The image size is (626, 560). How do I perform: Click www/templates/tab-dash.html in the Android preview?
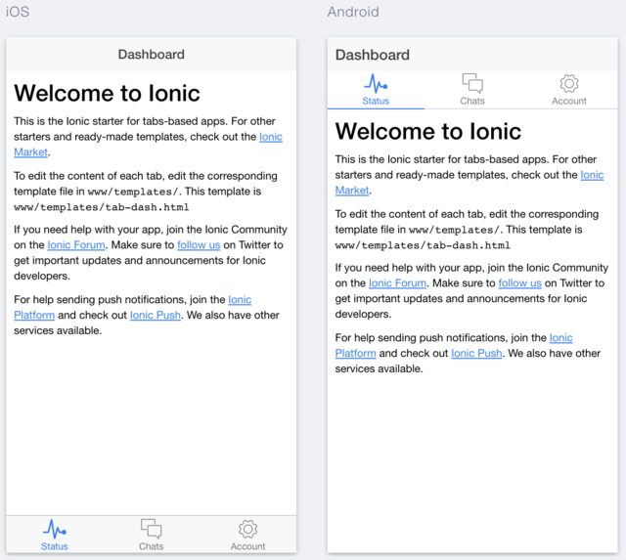423,245
